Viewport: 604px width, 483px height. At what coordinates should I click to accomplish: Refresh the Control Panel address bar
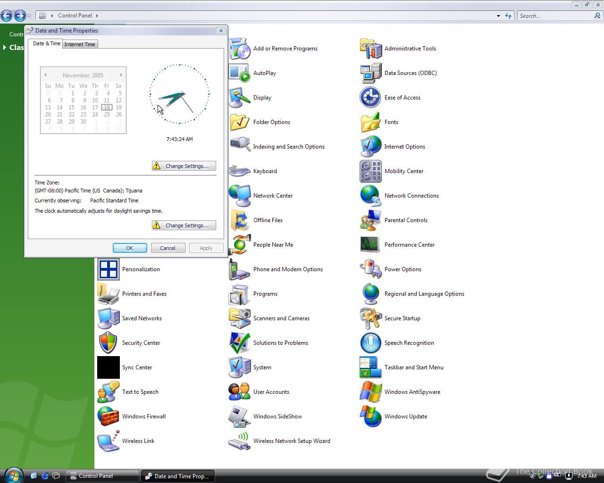508,16
